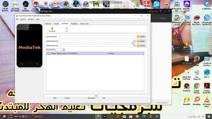The width and height of the screenshot is (212, 119).
Task: Click the End Address column header
Action: pos(73,54)
